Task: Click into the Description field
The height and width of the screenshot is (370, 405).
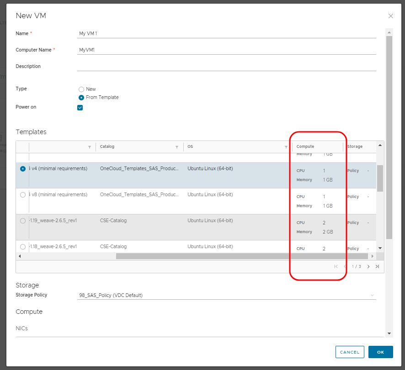Action: pos(226,66)
